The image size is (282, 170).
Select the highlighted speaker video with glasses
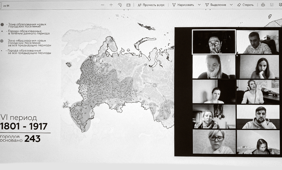coord(214,42)
